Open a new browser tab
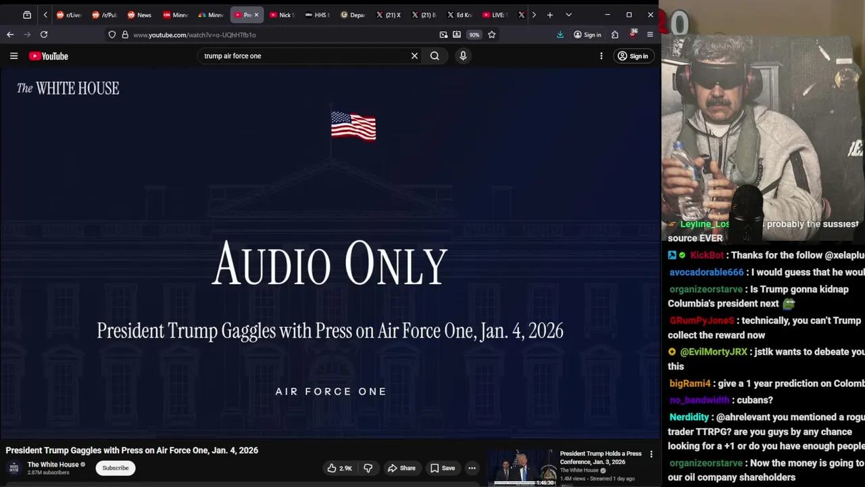Screen dimensions: 865x487 coord(550,15)
